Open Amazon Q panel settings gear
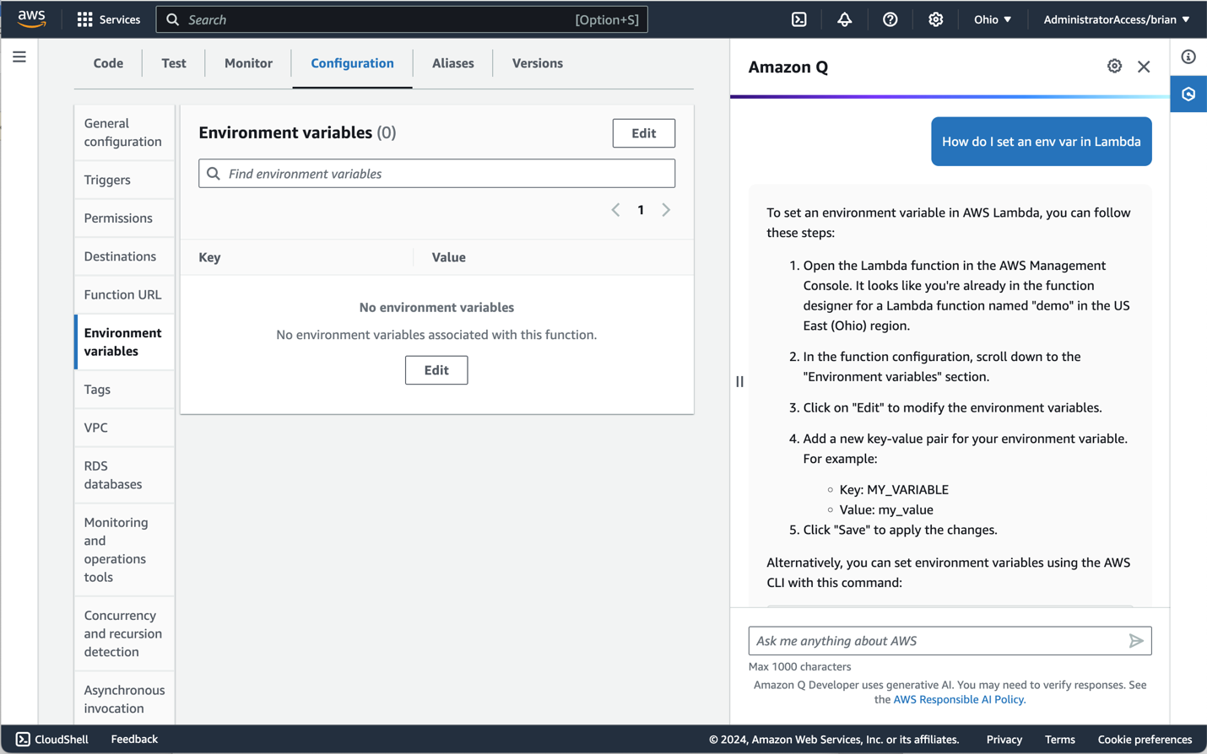 pyautogui.click(x=1114, y=66)
